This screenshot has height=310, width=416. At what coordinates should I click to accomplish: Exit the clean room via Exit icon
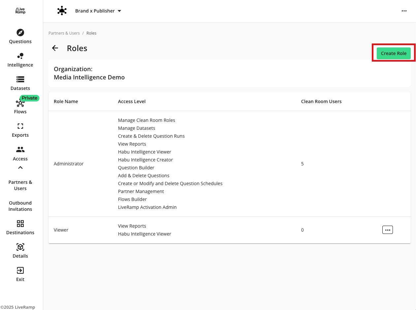coord(20,270)
